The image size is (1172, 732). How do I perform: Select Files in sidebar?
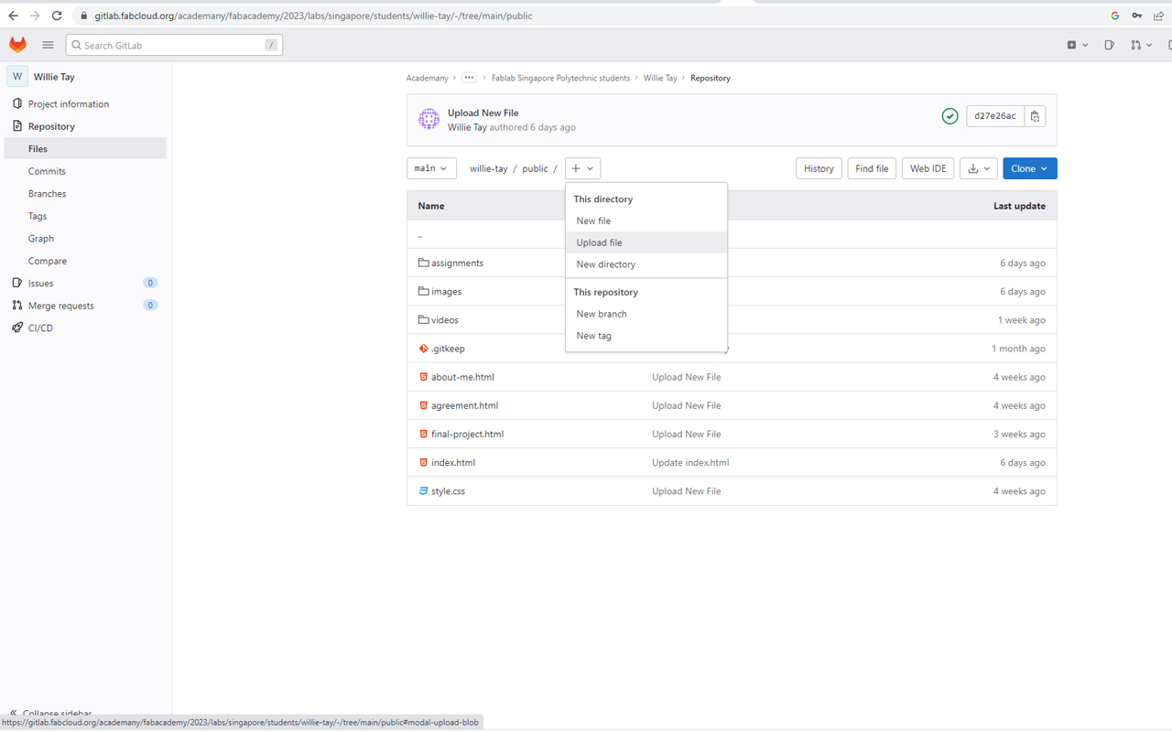85,148
